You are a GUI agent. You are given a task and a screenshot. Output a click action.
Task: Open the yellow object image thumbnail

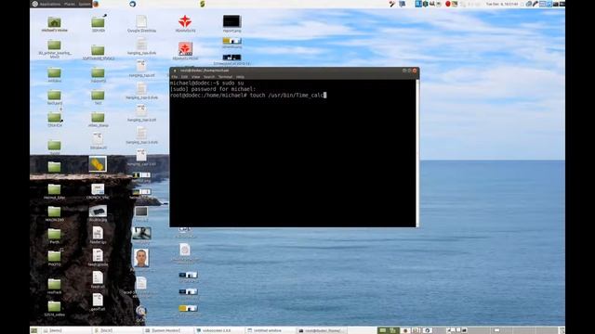[98, 164]
